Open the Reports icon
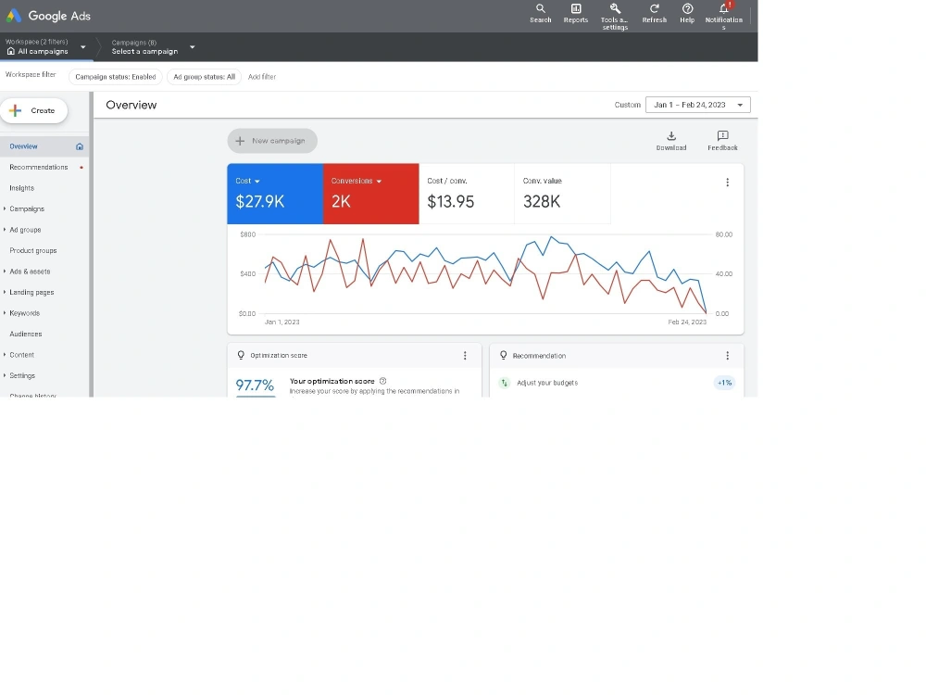The height and width of the screenshot is (695, 926). tap(576, 13)
